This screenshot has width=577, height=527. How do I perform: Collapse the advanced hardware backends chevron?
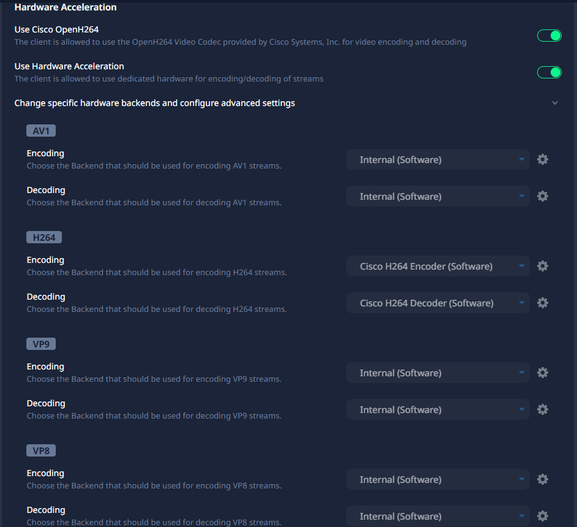coord(555,103)
